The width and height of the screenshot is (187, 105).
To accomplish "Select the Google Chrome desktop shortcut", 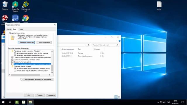I will pyautogui.click(x=25, y=18).
